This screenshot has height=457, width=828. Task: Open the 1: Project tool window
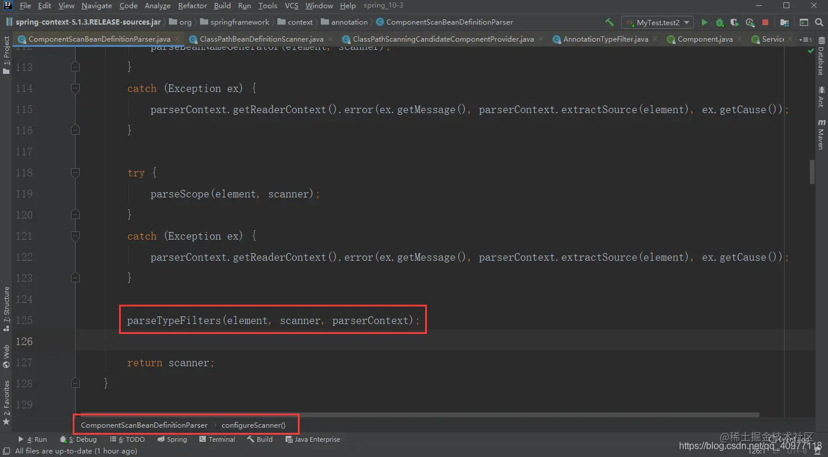click(x=6, y=56)
